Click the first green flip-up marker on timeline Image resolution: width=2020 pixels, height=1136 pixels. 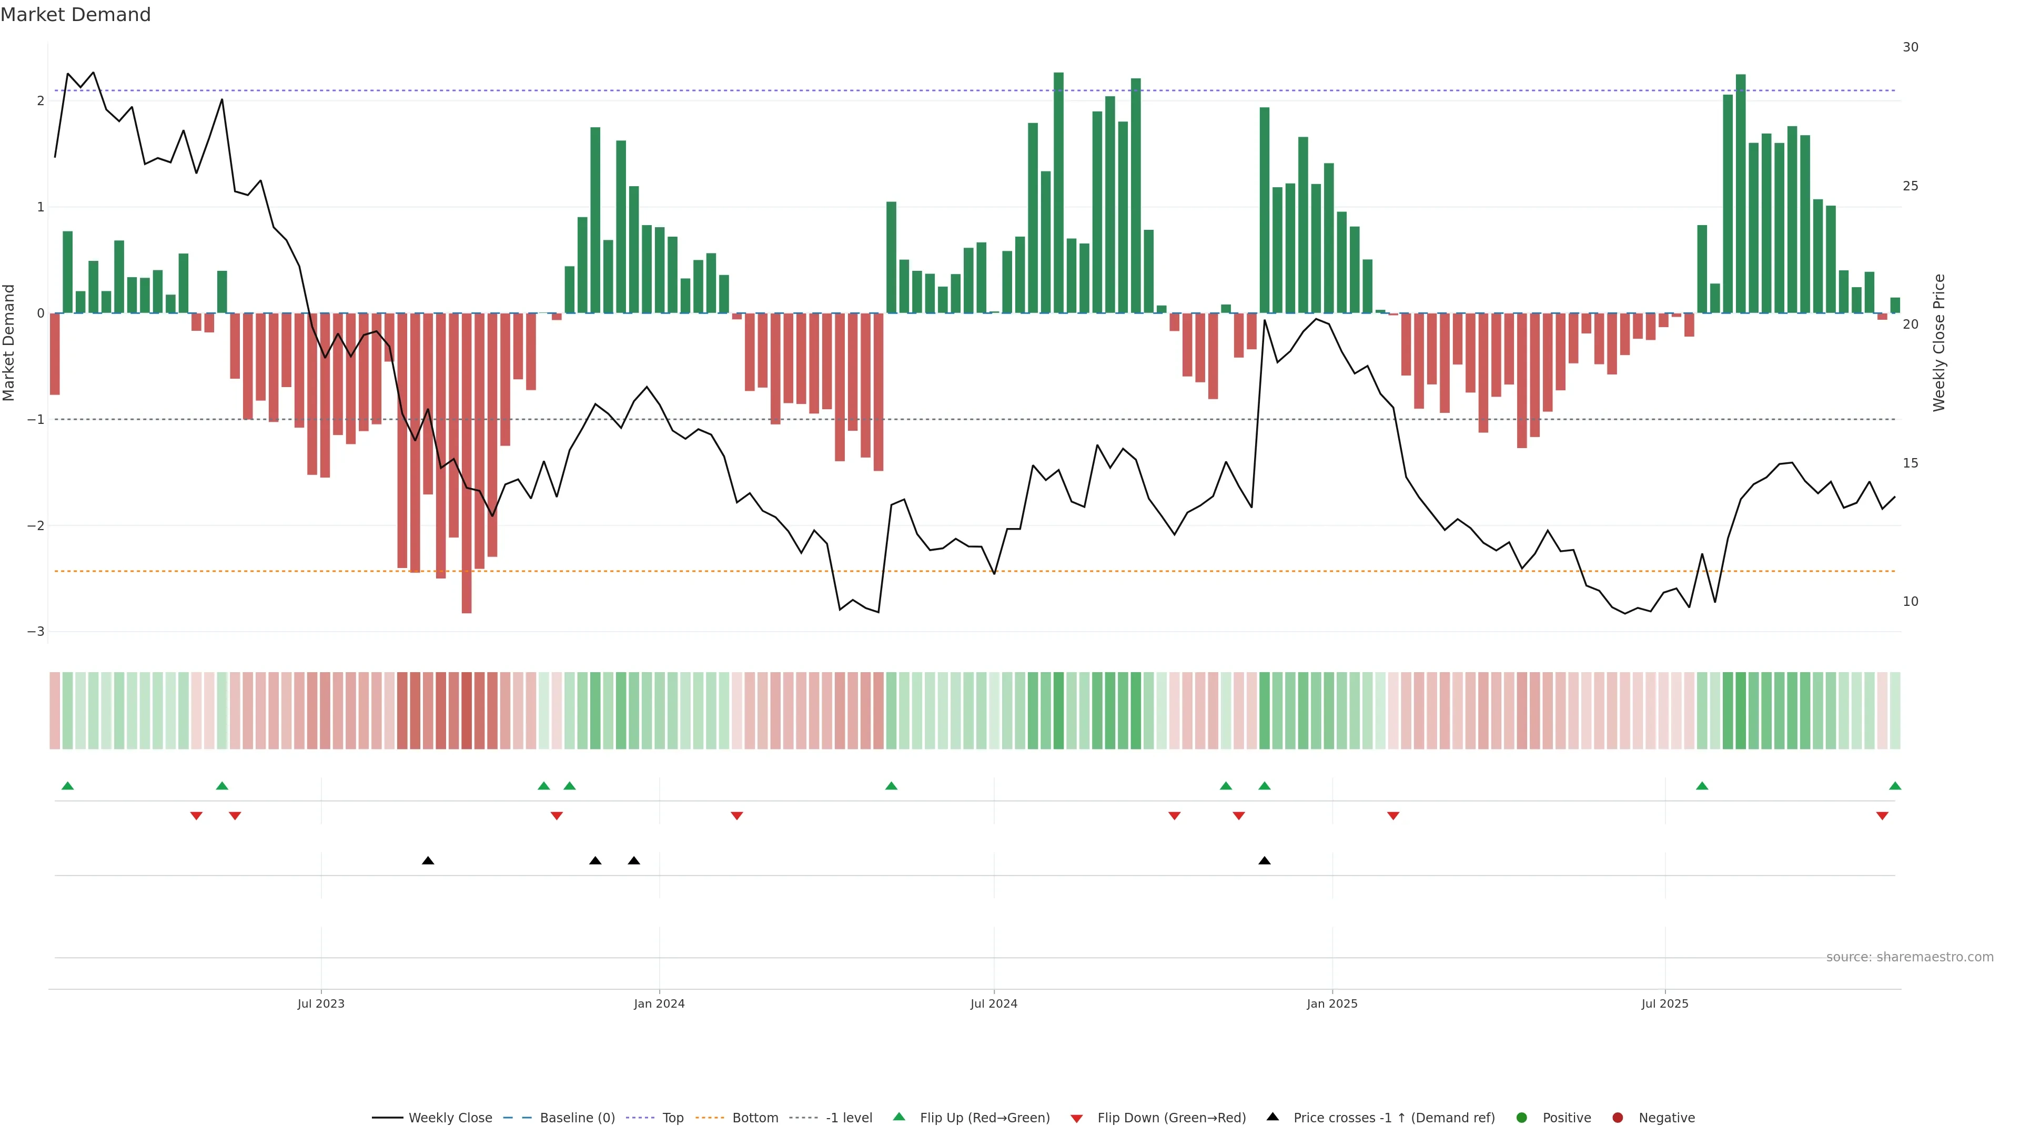[x=67, y=786]
